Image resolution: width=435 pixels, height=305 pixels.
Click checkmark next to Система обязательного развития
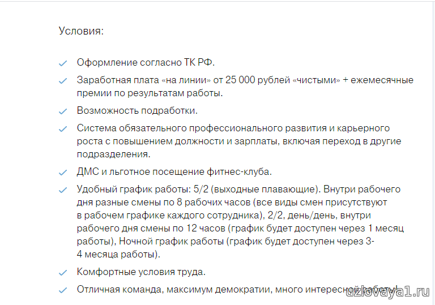63,129
